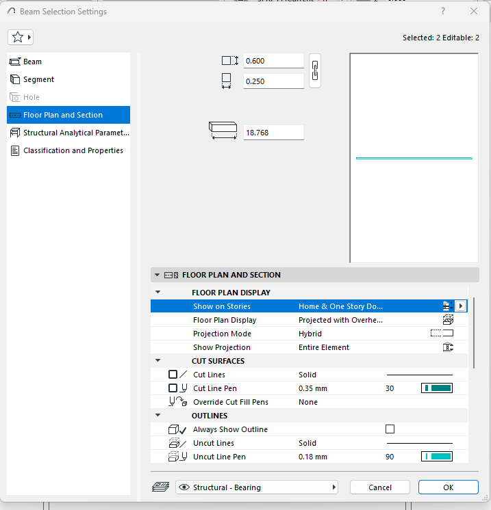Click the Floor Plan and Section header icon
Screen dimensions: 491x510
(x=171, y=275)
